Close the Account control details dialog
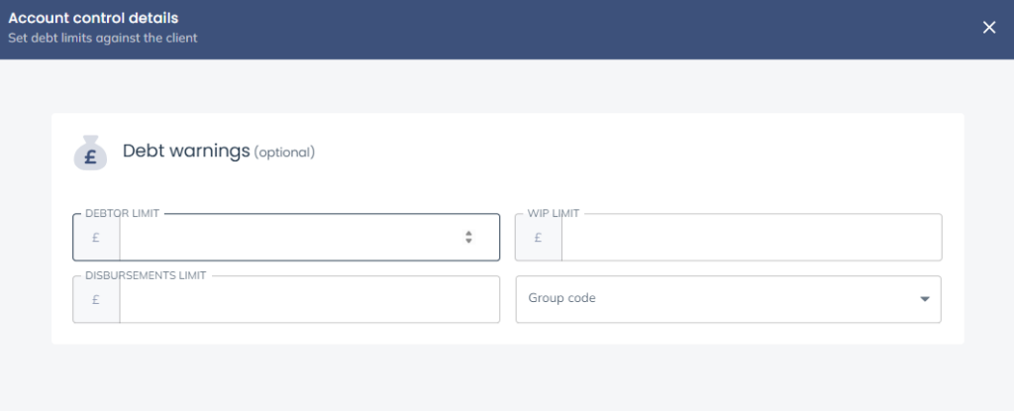Screen dimensions: 1014x411 pyautogui.click(x=988, y=28)
